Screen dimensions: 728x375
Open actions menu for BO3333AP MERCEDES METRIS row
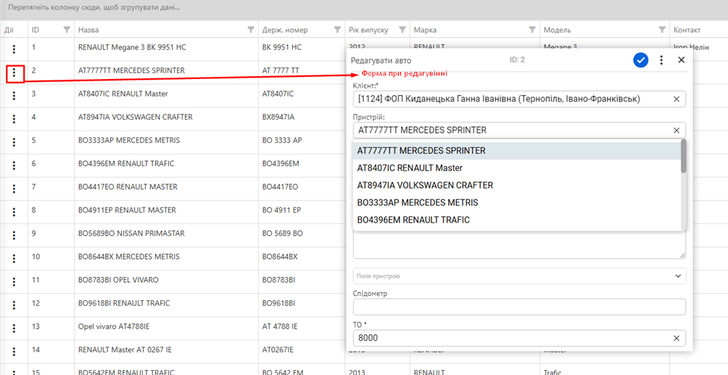pos(15,142)
